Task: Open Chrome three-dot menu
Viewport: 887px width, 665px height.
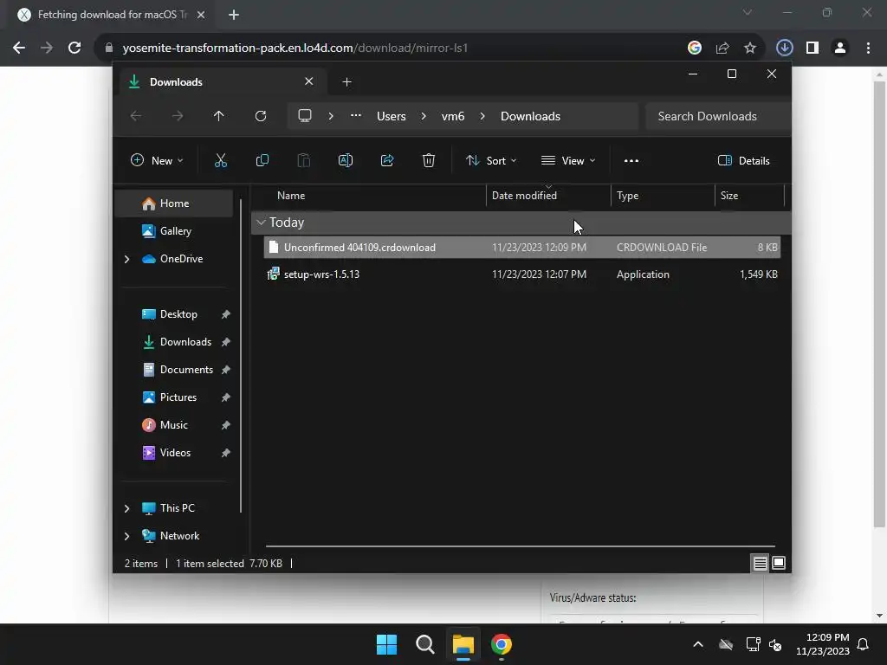Action: pyautogui.click(x=868, y=48)
